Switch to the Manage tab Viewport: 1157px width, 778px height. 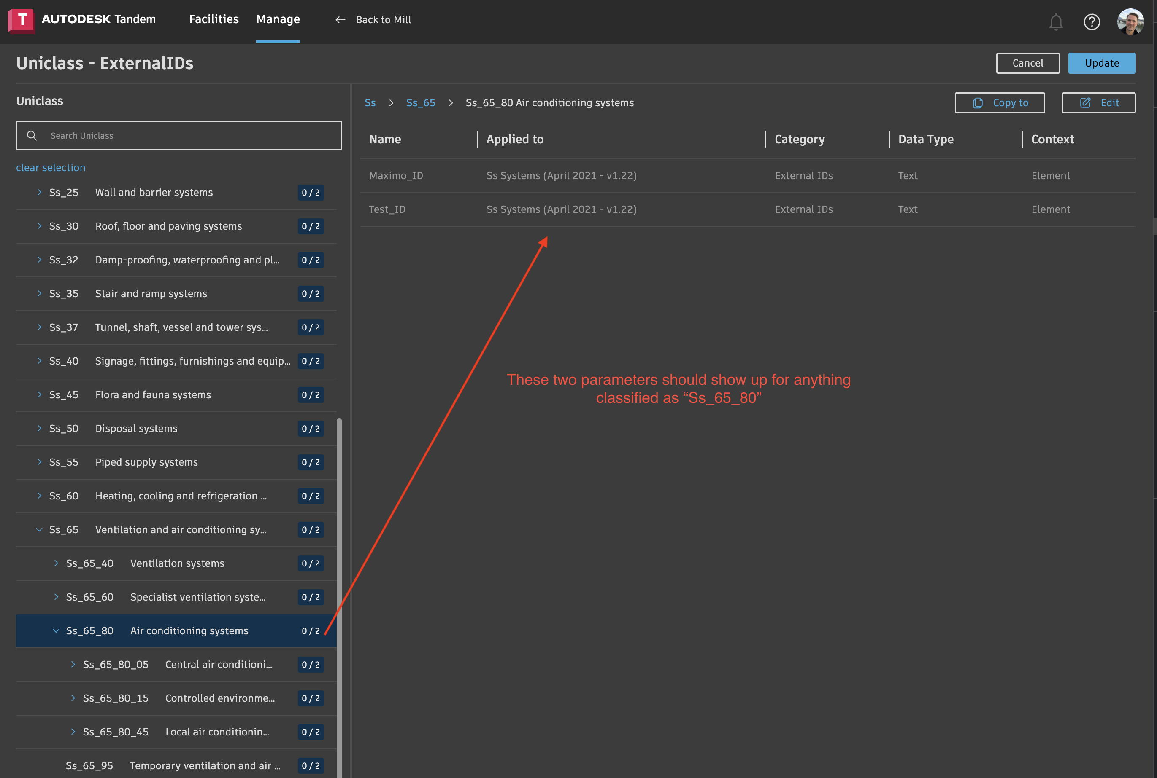[x=278, y=19]
